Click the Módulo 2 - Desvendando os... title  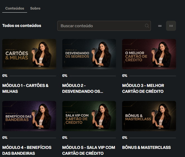[83, 88]
